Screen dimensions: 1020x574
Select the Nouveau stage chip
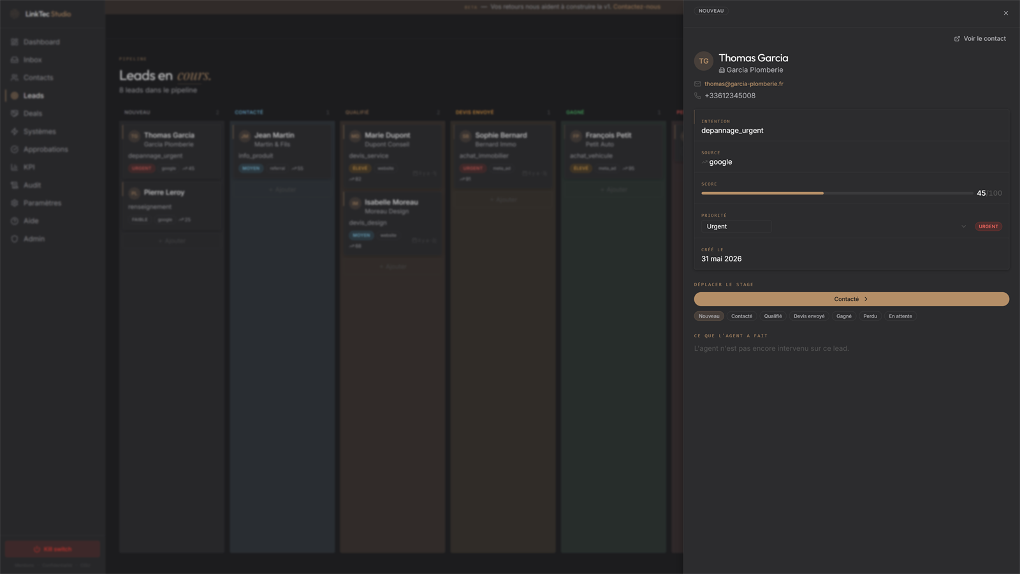pos(709,316)
